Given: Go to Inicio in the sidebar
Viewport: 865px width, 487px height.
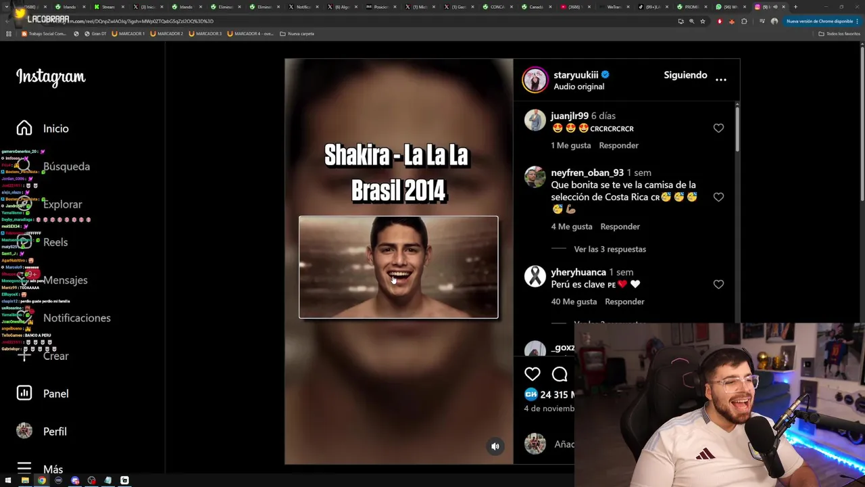Looking at the screenshot, I should tap(43, 129).
